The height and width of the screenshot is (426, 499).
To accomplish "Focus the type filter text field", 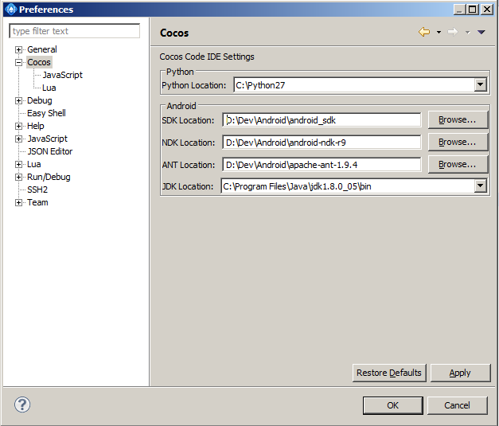I will tap(75, 31).
